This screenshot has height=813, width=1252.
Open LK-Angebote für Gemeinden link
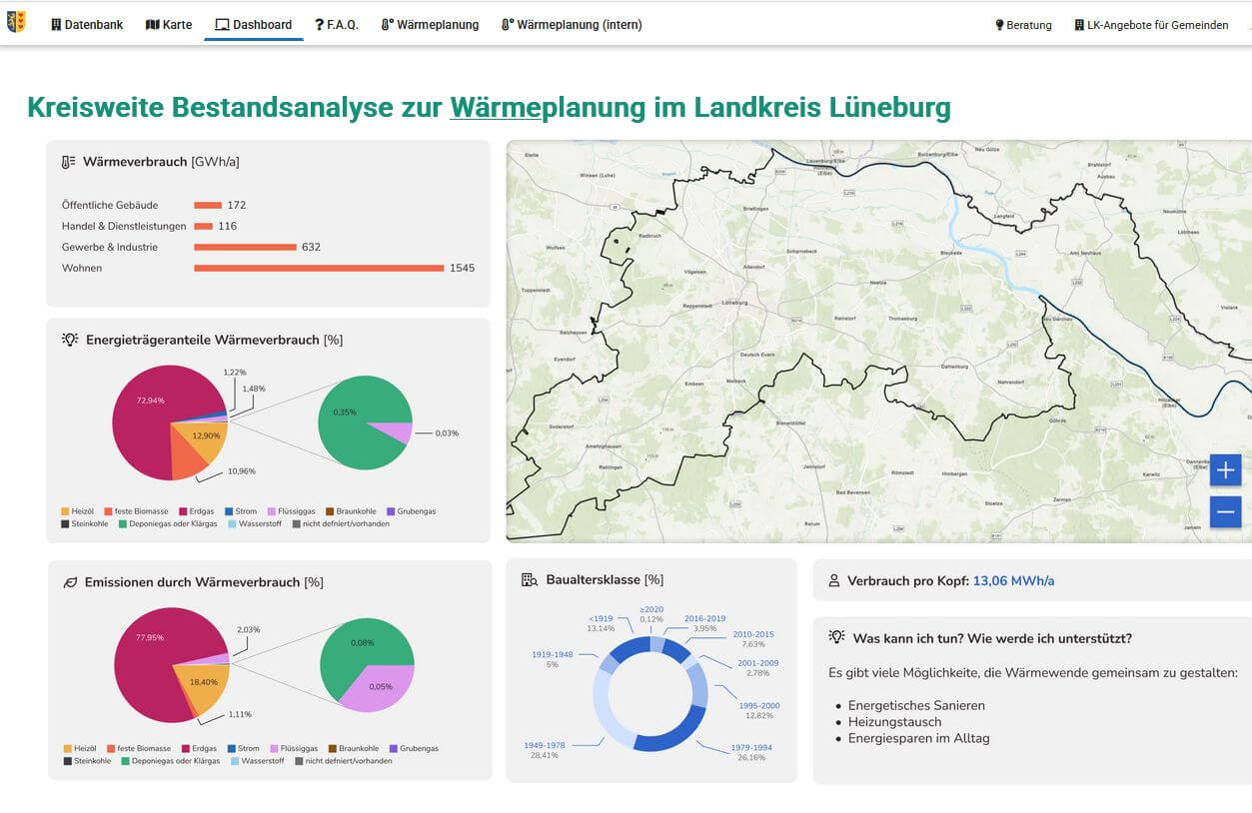1151,25
